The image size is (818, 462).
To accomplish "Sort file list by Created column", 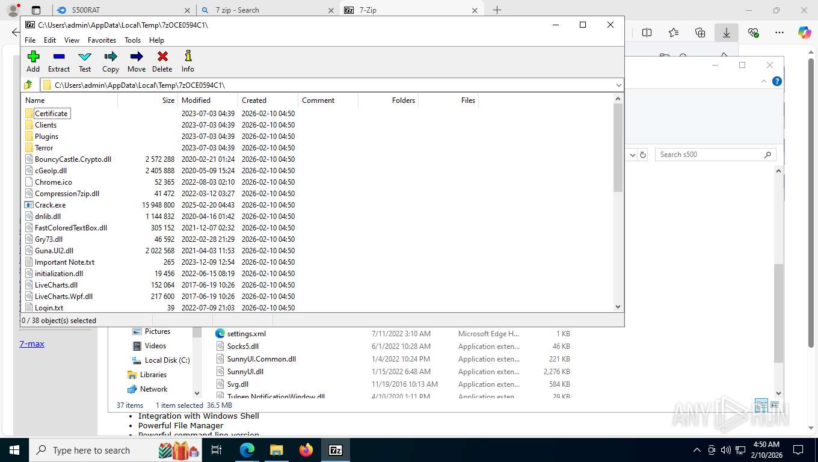I will click(268, 100).
